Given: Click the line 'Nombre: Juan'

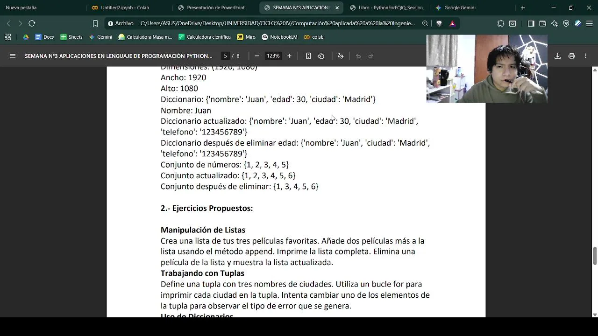Looking at the screenshot, I should pos(186,111).
